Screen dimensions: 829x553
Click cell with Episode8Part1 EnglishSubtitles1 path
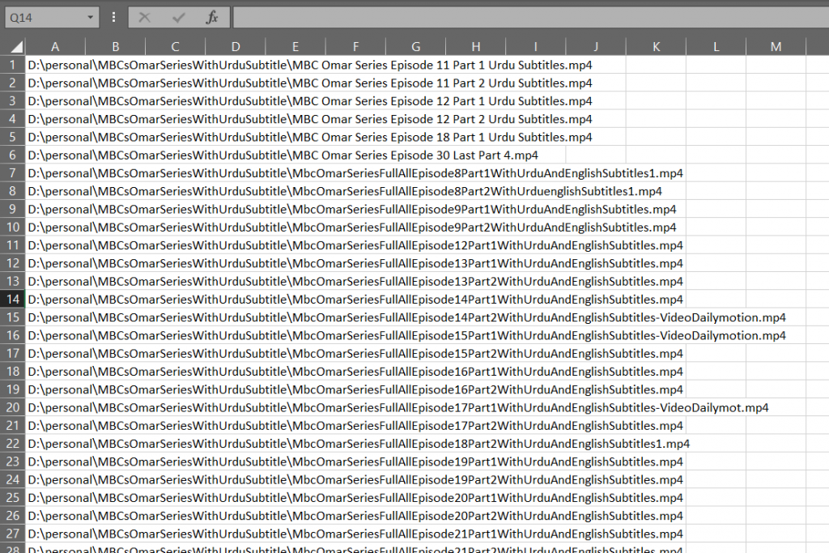[355, 173]
